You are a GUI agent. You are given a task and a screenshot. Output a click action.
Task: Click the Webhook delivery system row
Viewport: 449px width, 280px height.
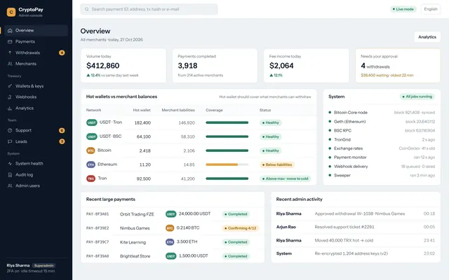pyautogui.click(x=382, y=167)
